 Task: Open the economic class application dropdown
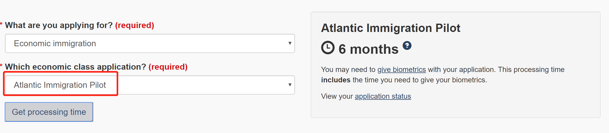click(x=150, y=85)
